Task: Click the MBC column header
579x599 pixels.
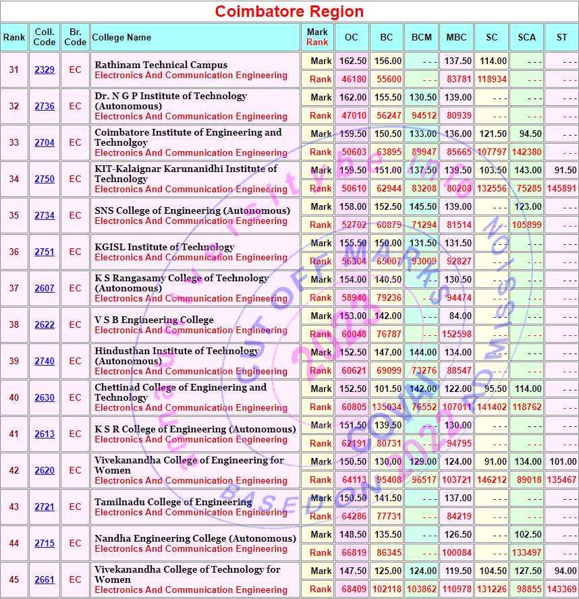Action: [456, 38]
